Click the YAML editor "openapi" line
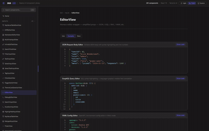 coord(78,120)
